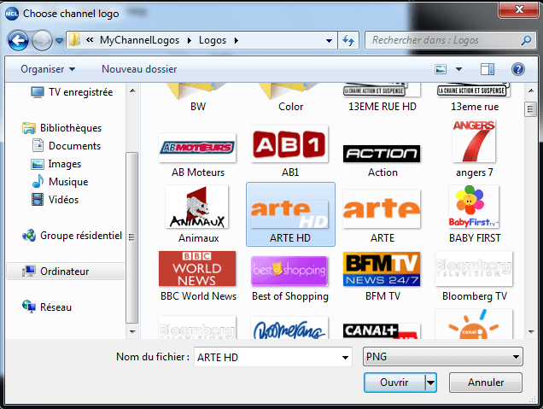Click file list scrollbar down arrow
The height and width of the screenshot is (409, 543).
click(531, 331)
